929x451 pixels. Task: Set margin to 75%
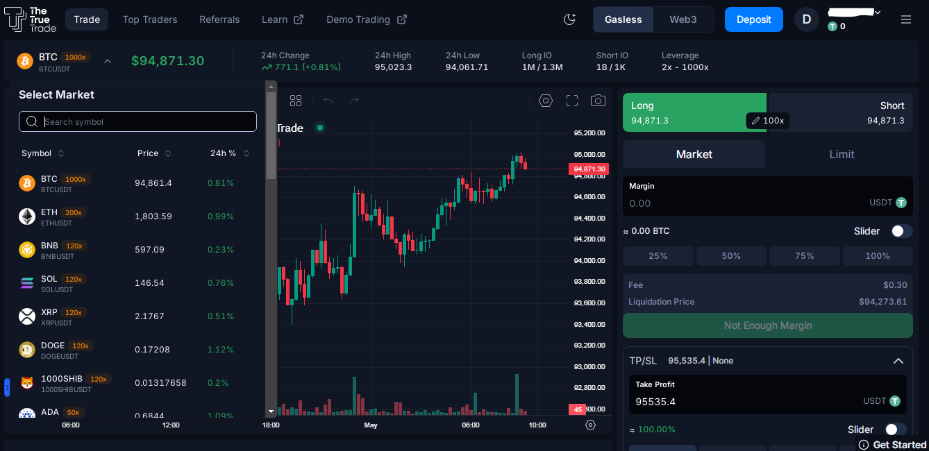[805, 256]
